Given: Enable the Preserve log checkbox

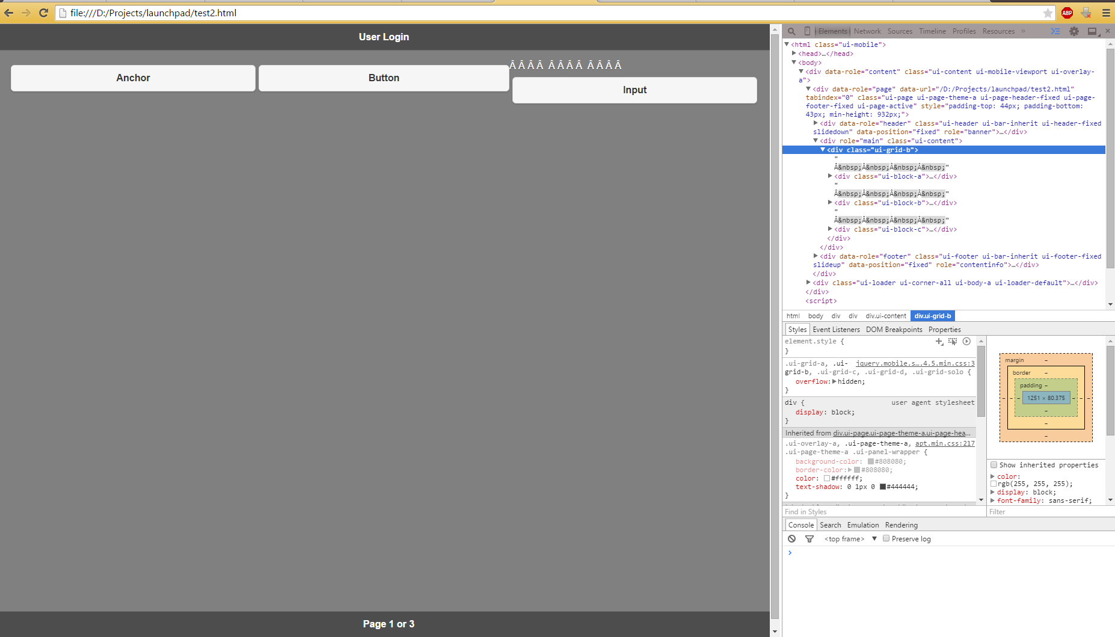Looking at the screenshot, I should tap(886, 538).
